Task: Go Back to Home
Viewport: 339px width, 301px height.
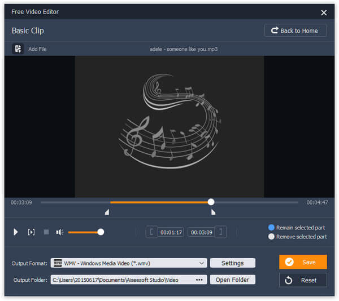Action: 295,30
